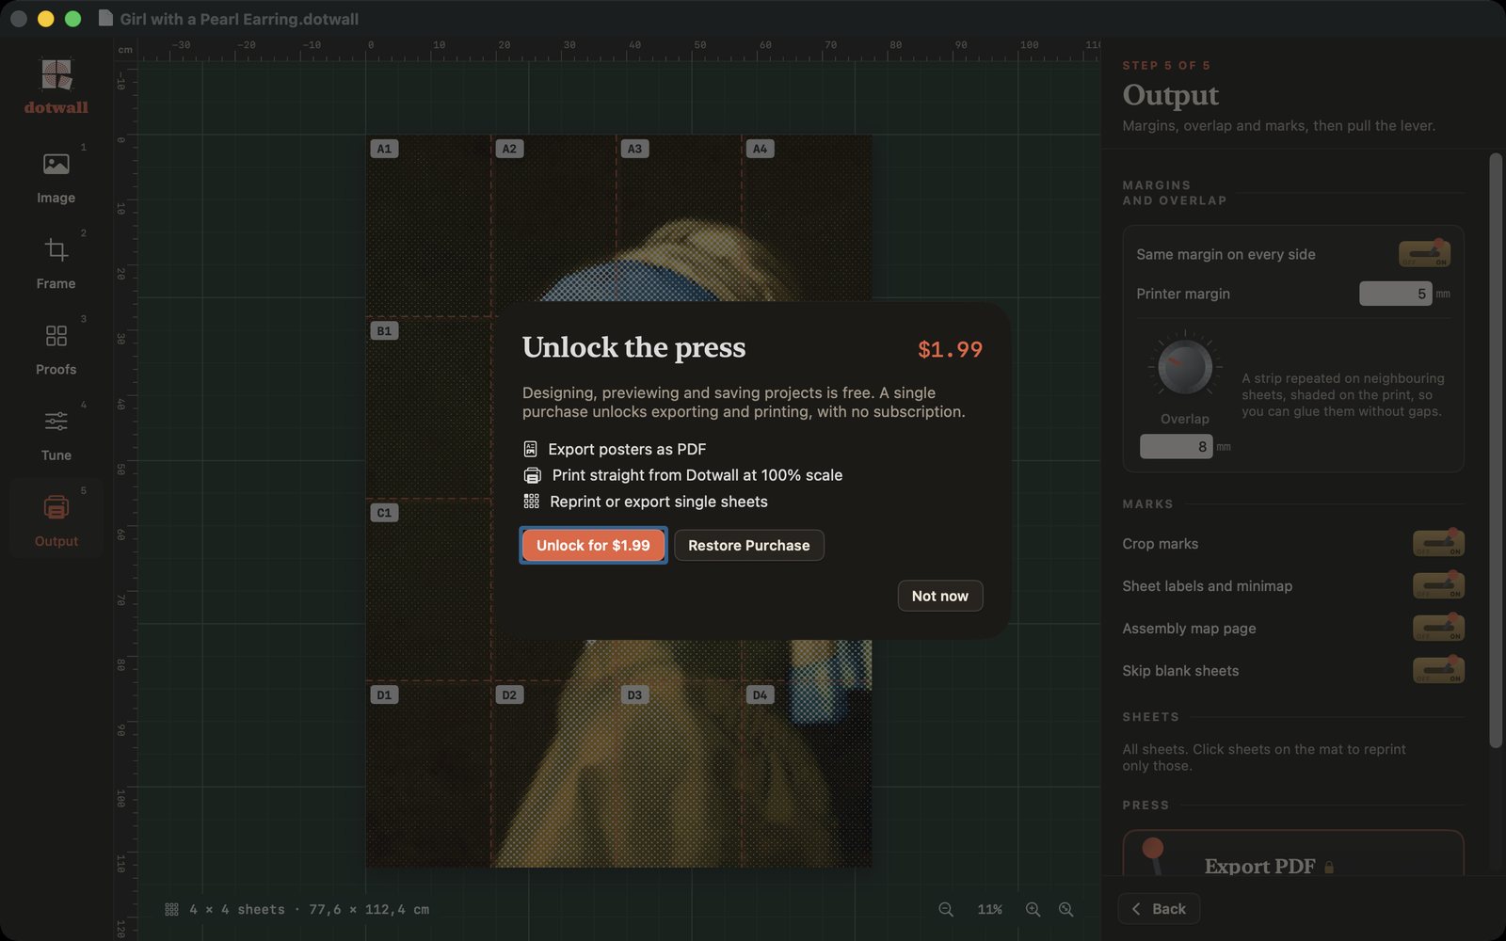Click the Back button
The height and width of the screenshot is (941, 1506).
pos(1159,909)
